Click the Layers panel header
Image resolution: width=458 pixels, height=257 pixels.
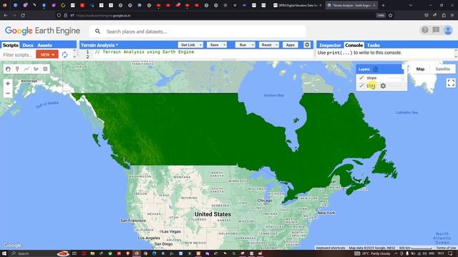[379, 69]
